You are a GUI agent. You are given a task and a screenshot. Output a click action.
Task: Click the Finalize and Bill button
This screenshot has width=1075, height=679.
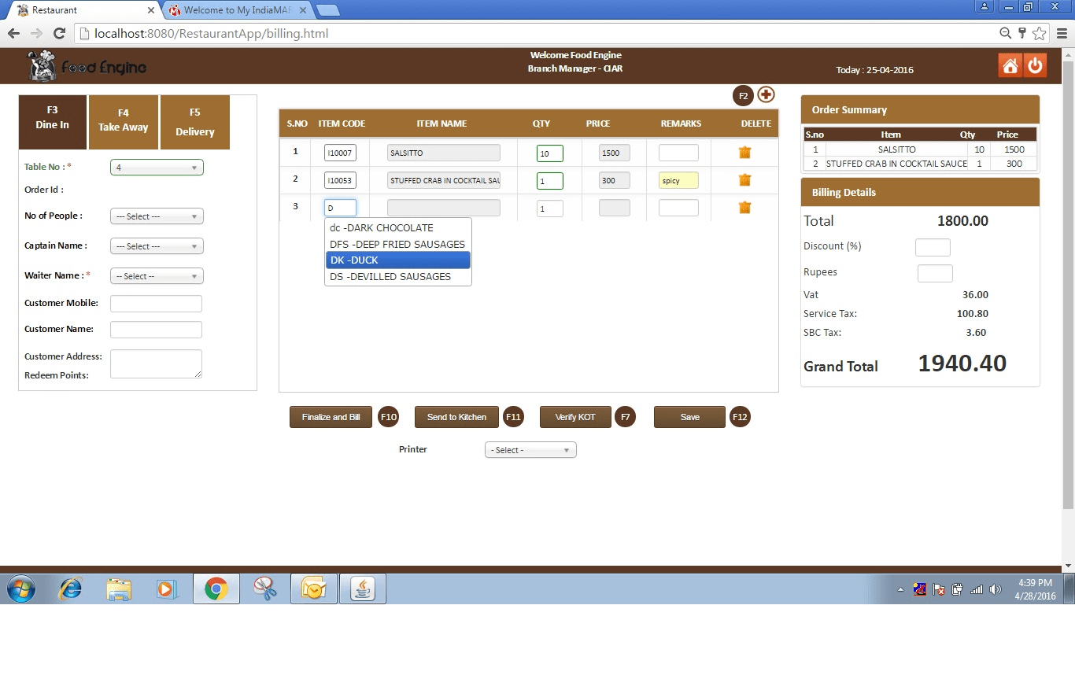(330, 417)
